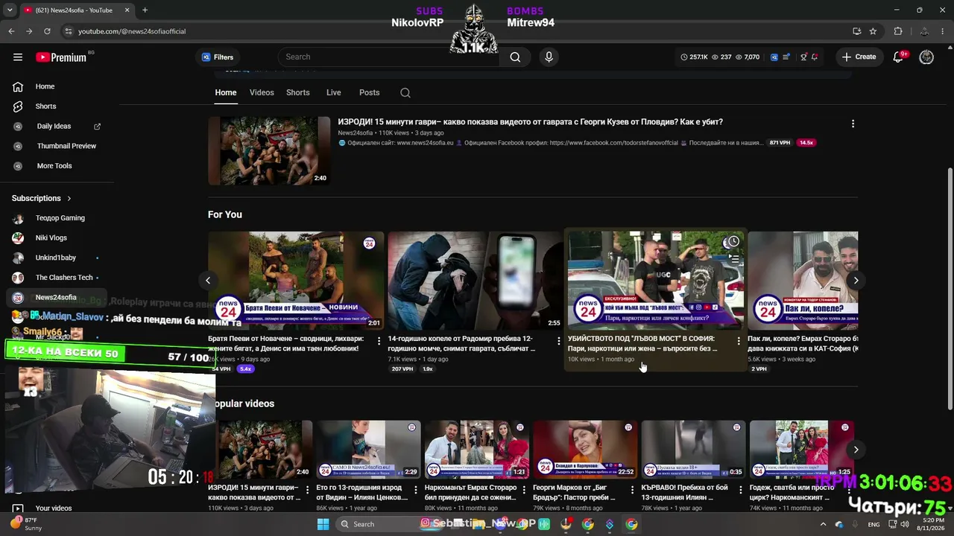Start voice search with the microphone

pyautogui.click(x=549, y=57)
